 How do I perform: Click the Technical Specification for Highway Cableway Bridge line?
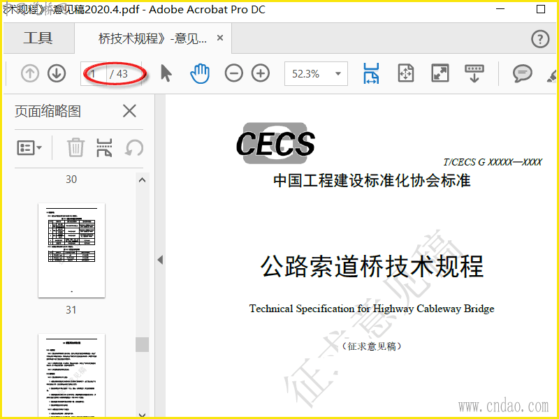(372, 309)
